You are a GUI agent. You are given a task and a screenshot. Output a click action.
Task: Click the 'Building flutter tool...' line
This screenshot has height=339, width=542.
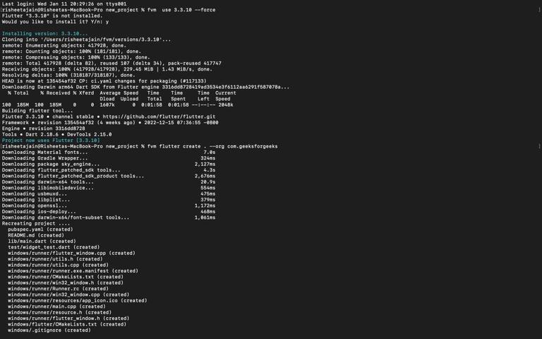[x=37, y=111]
